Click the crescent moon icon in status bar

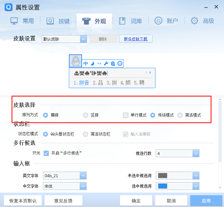[x=92, y=64]
